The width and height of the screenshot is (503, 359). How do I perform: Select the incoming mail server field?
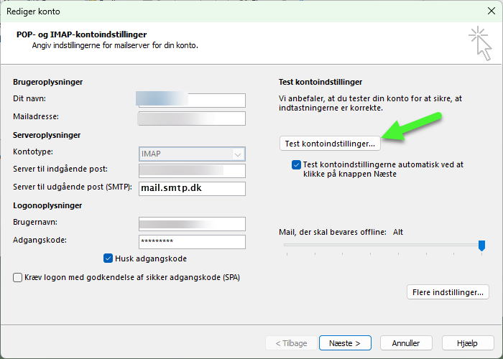click(x=192, y=171)
